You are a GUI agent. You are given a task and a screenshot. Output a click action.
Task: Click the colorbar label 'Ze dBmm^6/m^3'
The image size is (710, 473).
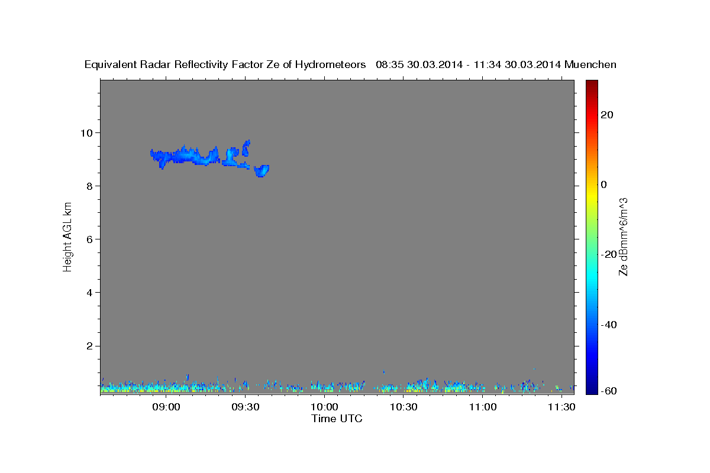pos(623,237)
